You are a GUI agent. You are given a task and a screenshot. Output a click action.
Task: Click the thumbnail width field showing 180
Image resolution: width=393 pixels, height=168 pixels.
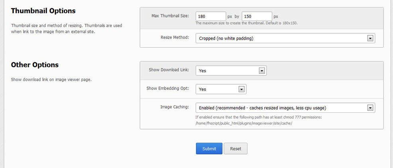tap(211, 16)
